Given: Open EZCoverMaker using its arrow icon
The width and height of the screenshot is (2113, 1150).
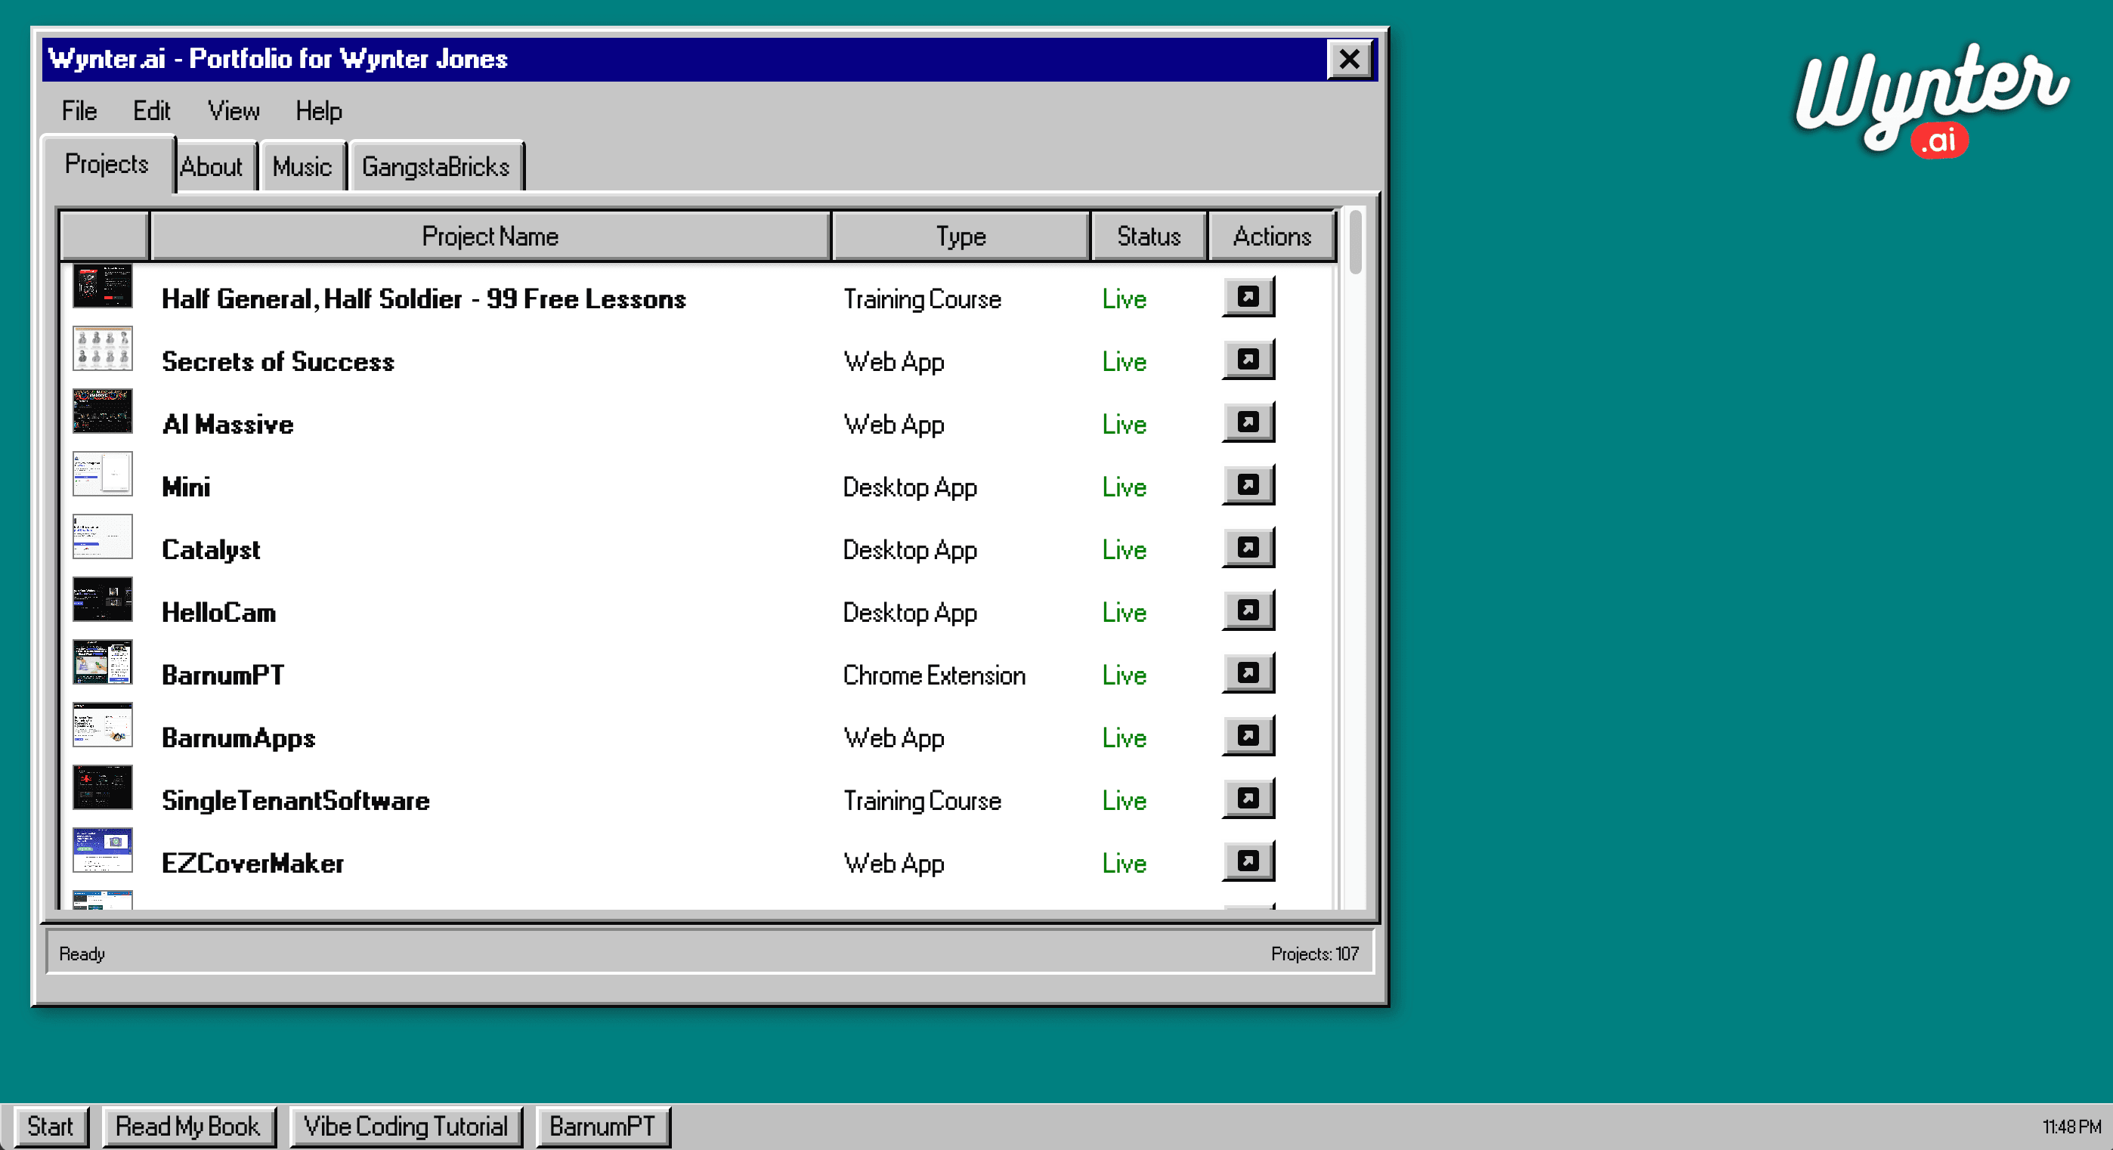Looking at the screenshot, I should click(x=1248, y=861).
